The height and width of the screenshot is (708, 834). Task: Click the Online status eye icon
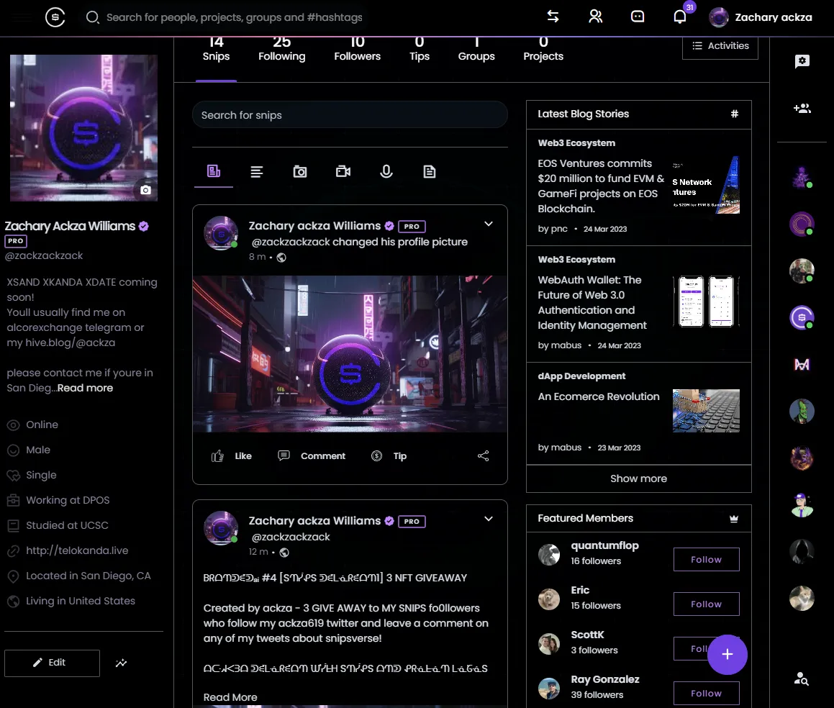[13, 425]
